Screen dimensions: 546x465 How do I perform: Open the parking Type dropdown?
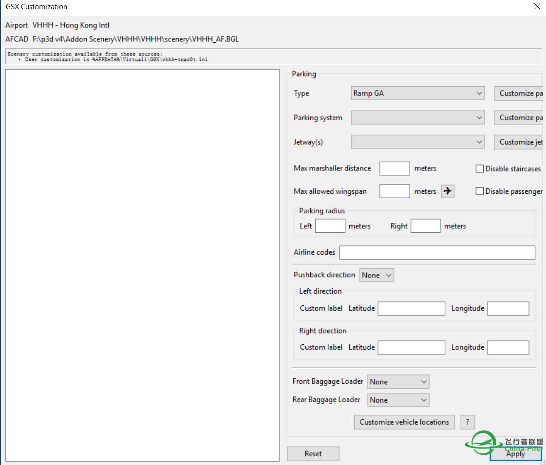click(x=417, y=93)
